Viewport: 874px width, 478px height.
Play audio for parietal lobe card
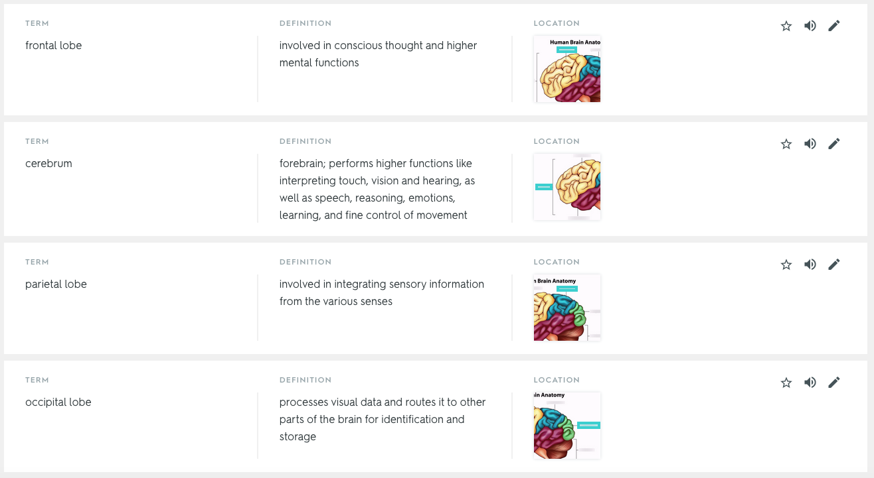click(810, 265)
